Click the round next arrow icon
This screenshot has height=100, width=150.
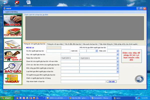click(139, 79)
